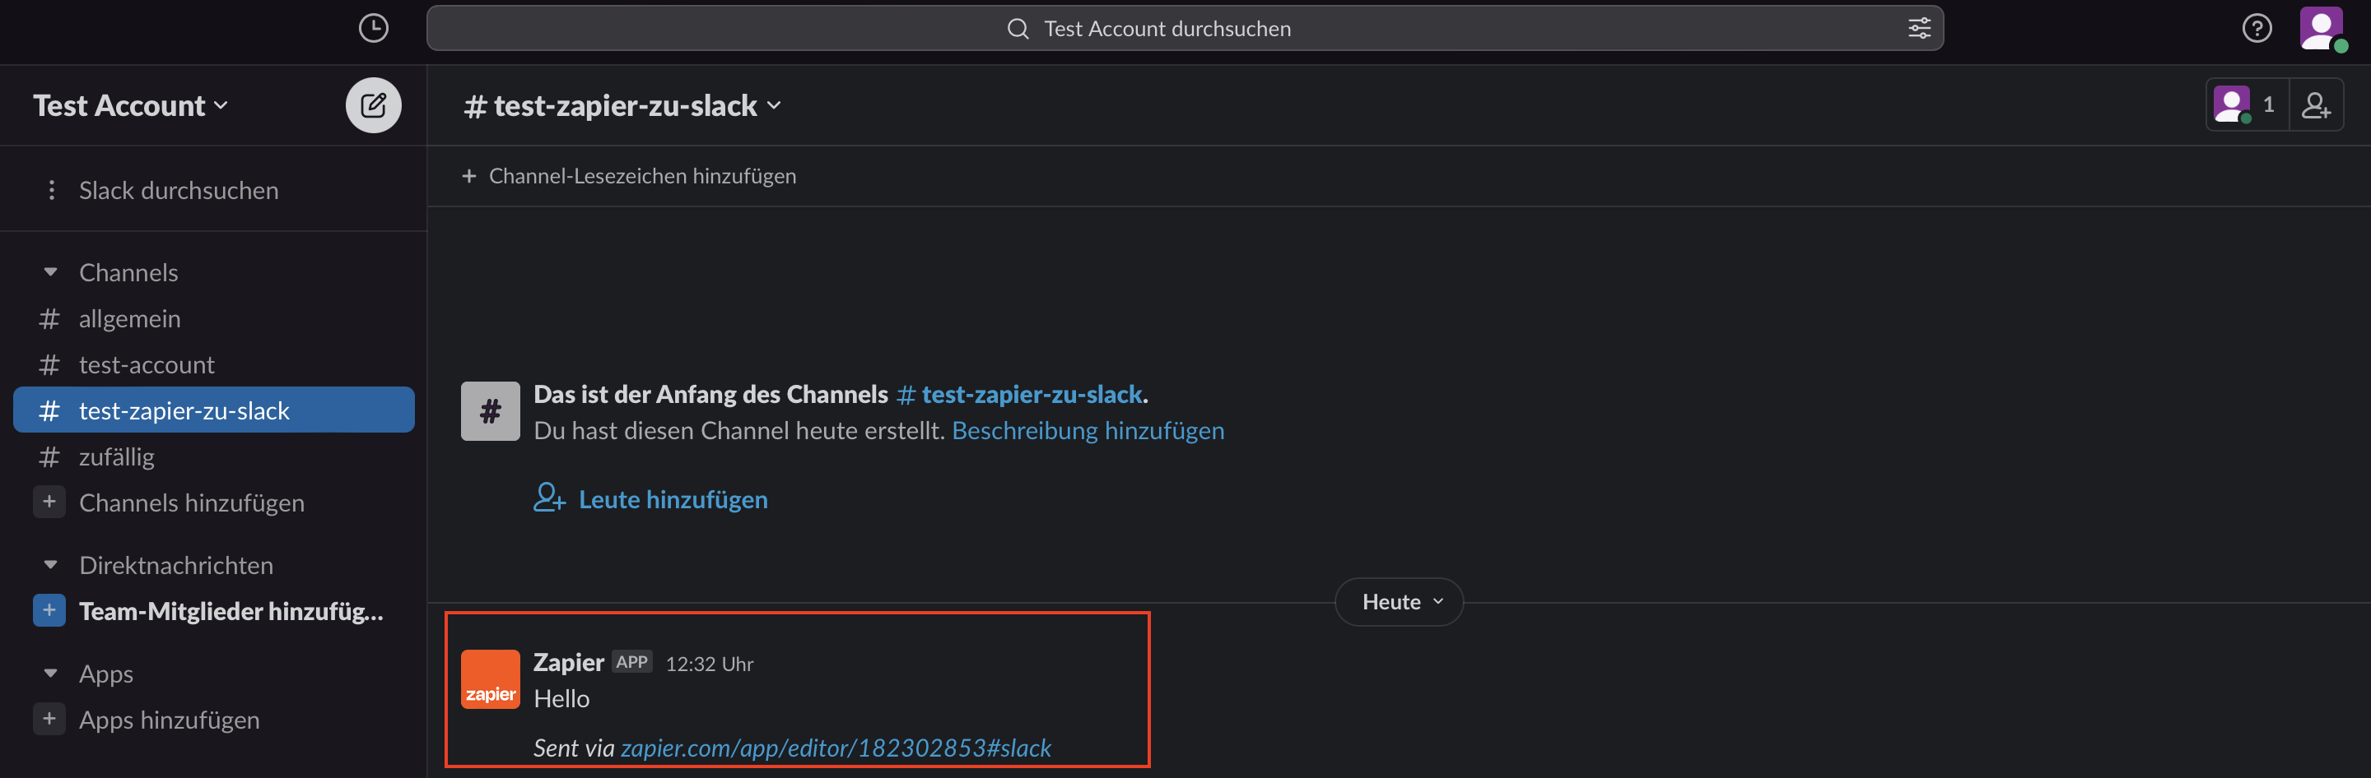The image size is (2371, 778).
Task: Collapse the Channels section
Action: pyautogui.click(x=50, y=272)
